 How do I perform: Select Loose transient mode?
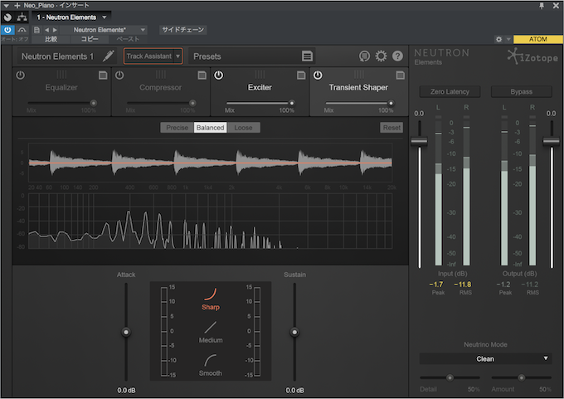(x=244, y=128)
